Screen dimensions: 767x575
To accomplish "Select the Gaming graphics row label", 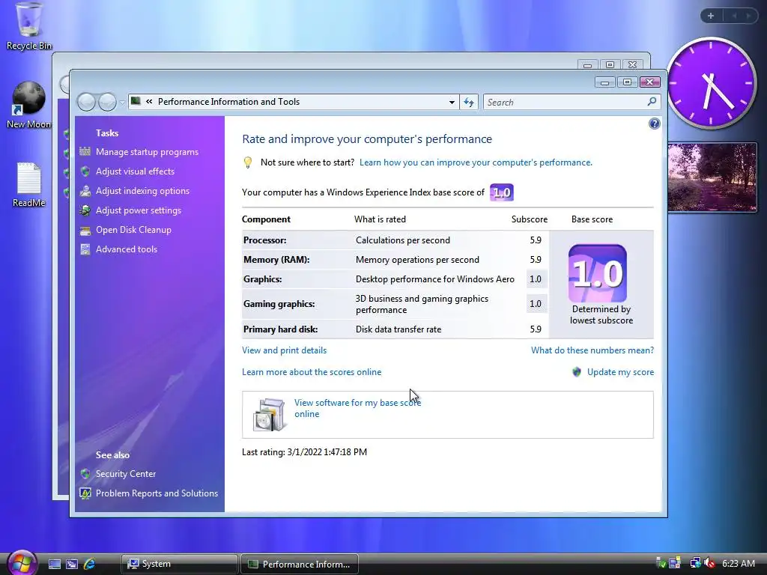I will click(x=279, y=304).
